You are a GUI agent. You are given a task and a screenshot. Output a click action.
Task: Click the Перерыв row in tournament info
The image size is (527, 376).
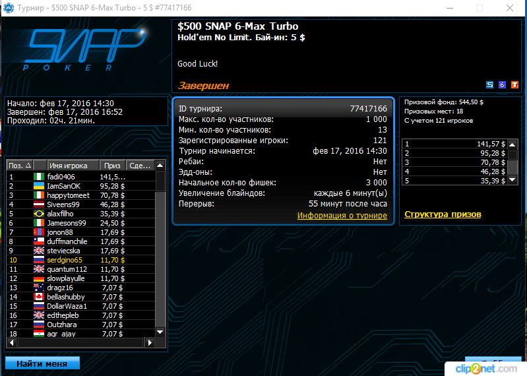[x=283, y=204]
